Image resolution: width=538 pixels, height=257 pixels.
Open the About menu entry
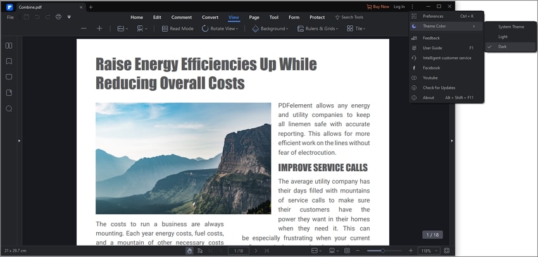click(446, 97)
